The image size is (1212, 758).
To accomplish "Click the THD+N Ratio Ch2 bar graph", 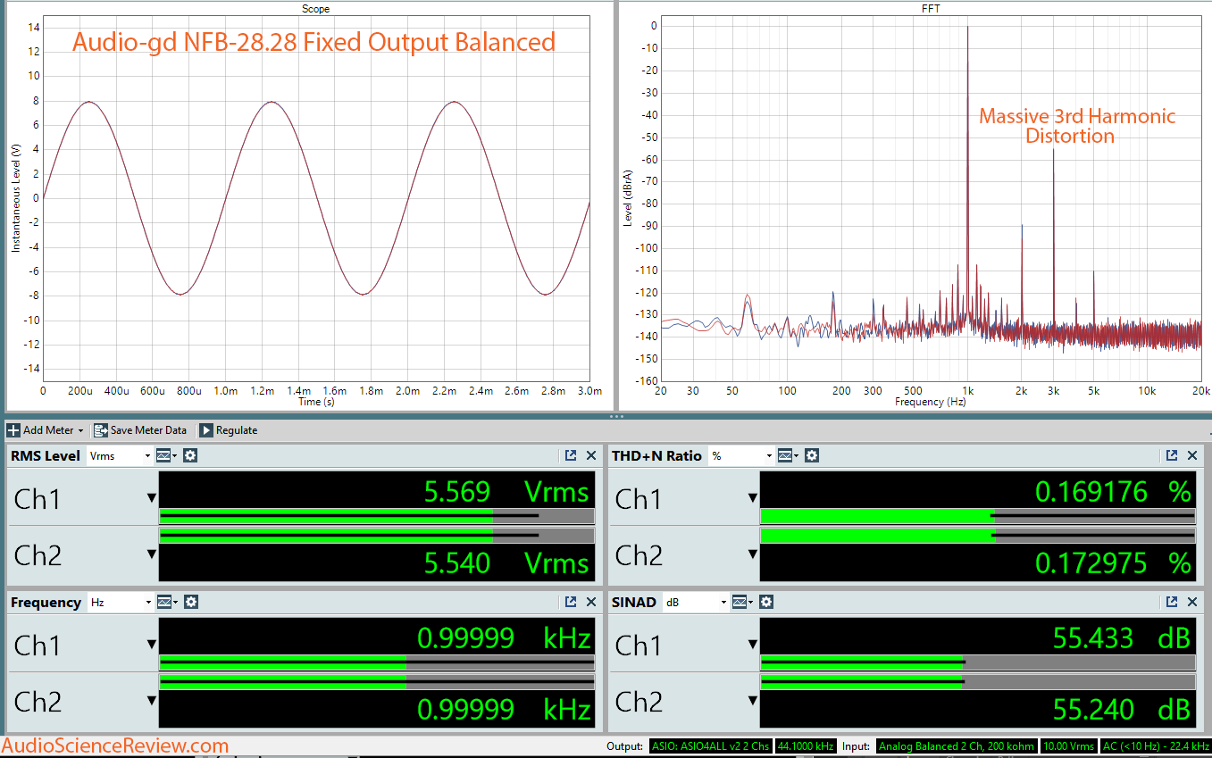I will [x=977, y=536].
